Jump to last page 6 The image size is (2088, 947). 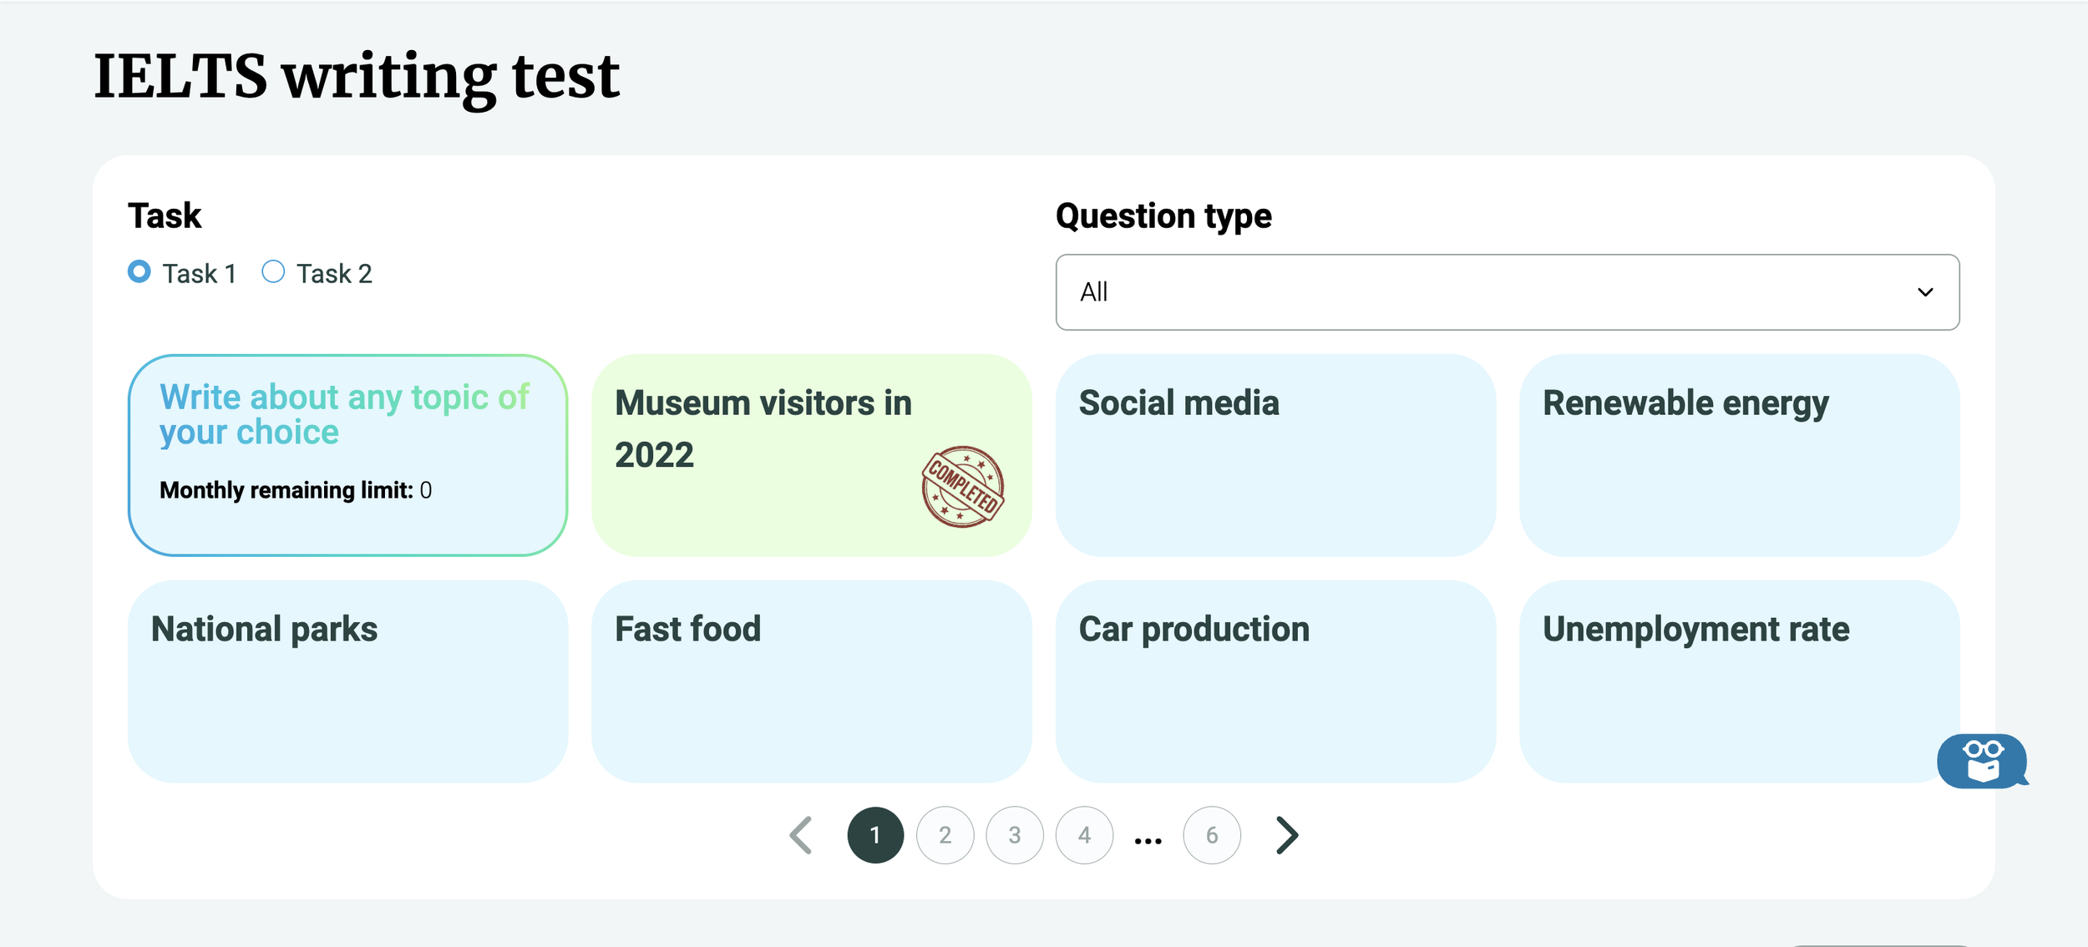point(1212,835)
